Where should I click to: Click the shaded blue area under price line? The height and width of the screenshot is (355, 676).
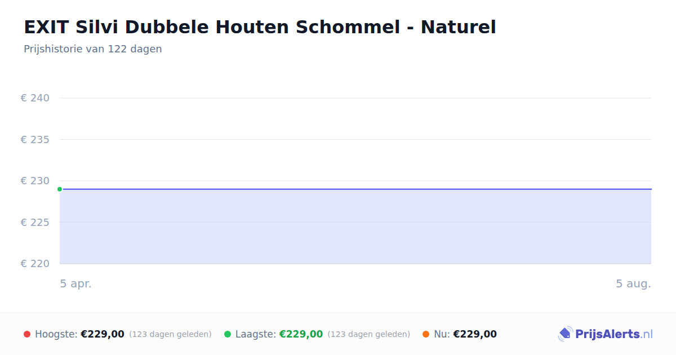[355, 227]
